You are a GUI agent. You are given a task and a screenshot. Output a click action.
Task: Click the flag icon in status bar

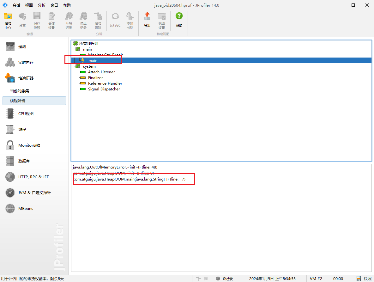(206, 279)
